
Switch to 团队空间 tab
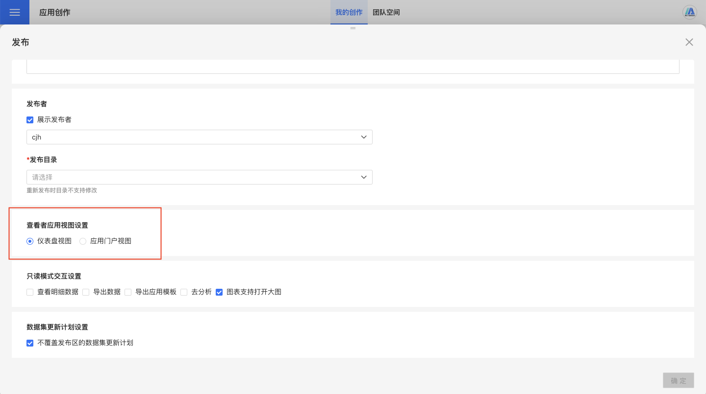(386, 12)
